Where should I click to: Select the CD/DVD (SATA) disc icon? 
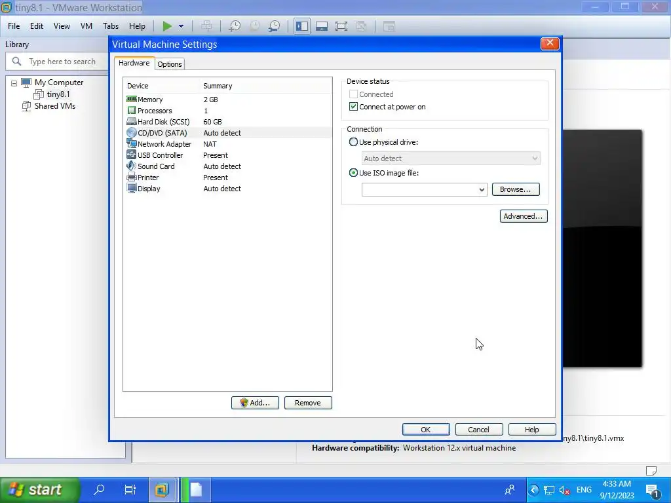click(x=131, y=132)
